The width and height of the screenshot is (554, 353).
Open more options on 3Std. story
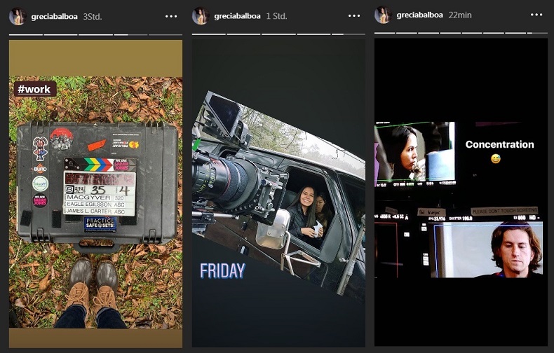click(x=171, y=16)
